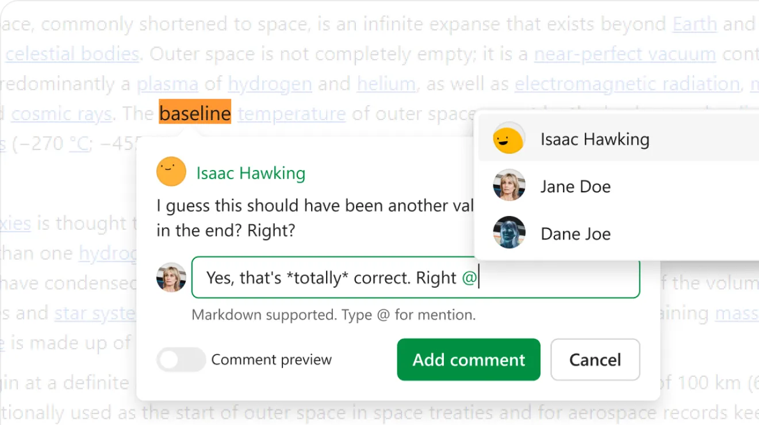The width and height of the screenshot is (759, 425).
Task: Open the "temperature" link
Action: (292, 114)
